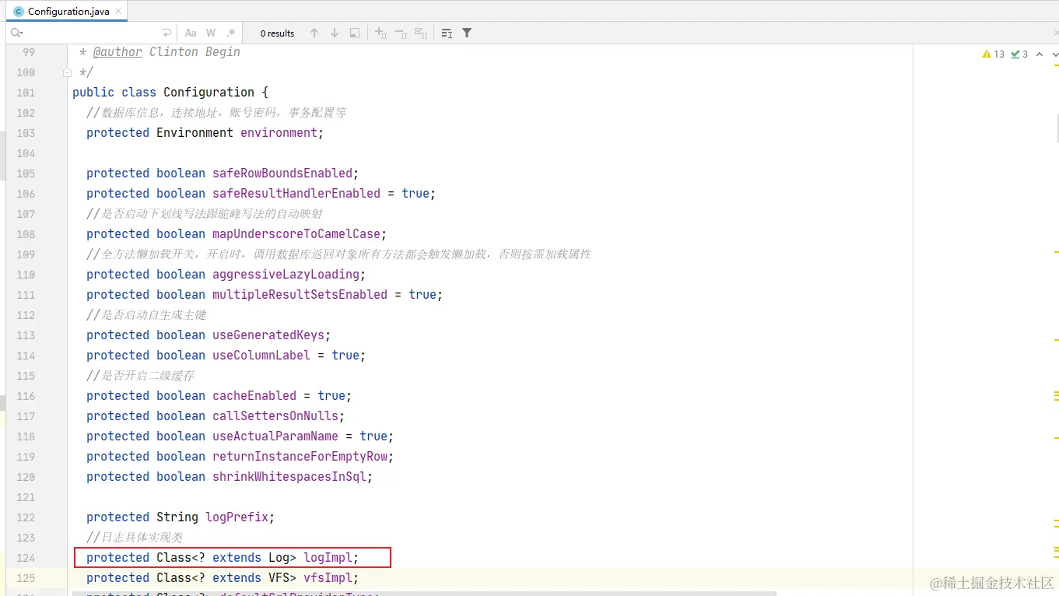
Task: Click the find-in-file search input field
Action: (x=92, y=33)
